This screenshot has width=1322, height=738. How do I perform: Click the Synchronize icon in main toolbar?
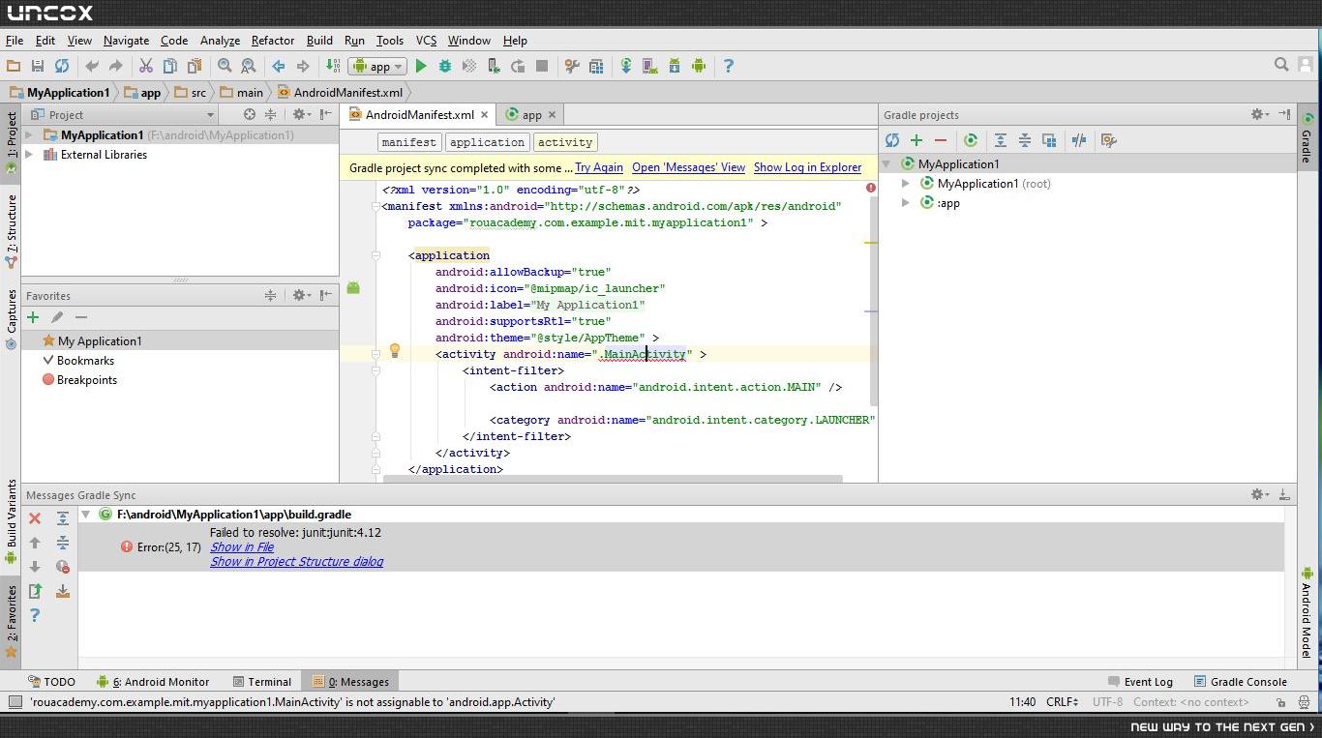pyautogui.click(x=62, y=66)
